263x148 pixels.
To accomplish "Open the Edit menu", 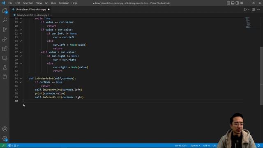I will (x=17, y=3).
